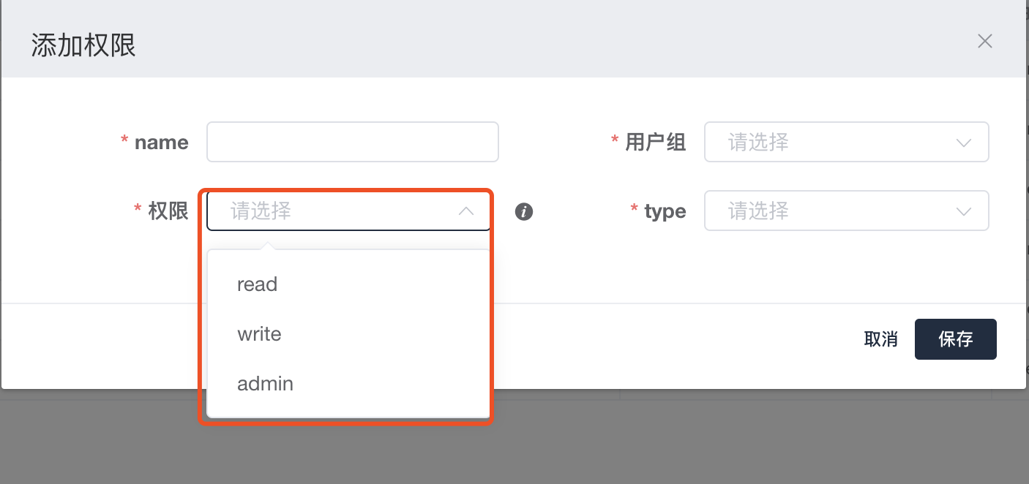Click the down chevron in the type selector
This screenshot has height=484, width=1029.
tap(964, 212)
